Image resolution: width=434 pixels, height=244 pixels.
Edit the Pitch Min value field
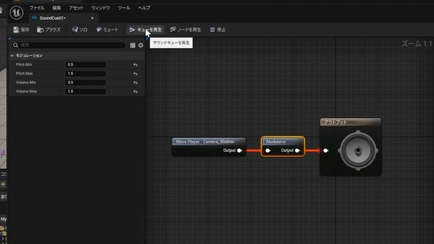tap(85, 64)
